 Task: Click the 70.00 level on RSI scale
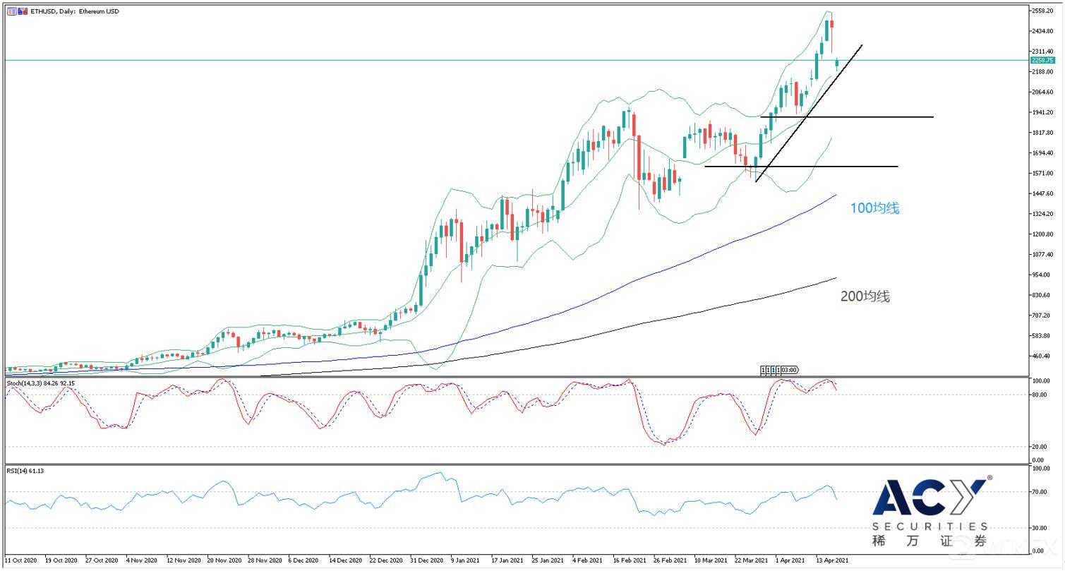click(1038, 492)
